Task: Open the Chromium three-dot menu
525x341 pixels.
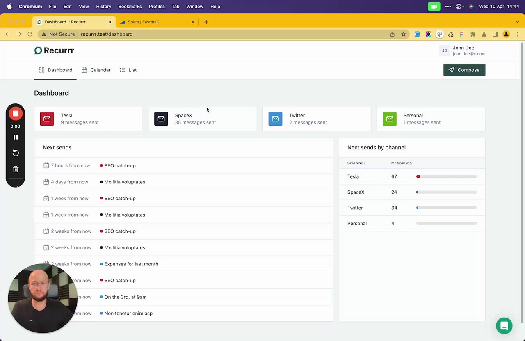Action: (517, 34)
